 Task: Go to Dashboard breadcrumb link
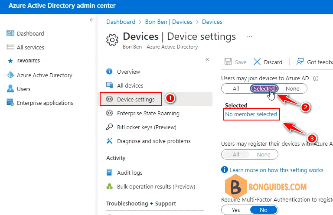121,22
